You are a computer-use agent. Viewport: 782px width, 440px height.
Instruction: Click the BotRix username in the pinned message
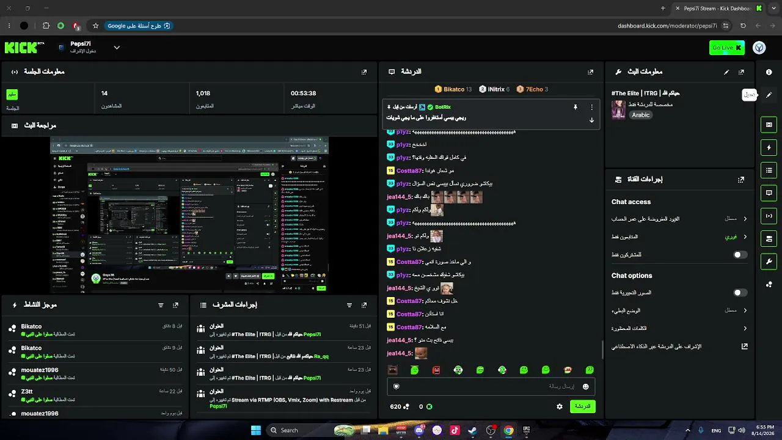(442, 107)
